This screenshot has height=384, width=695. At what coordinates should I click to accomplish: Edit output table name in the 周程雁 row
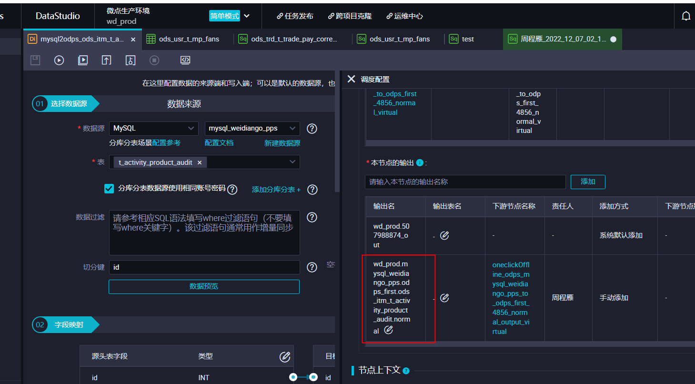(x=444, y=298)
